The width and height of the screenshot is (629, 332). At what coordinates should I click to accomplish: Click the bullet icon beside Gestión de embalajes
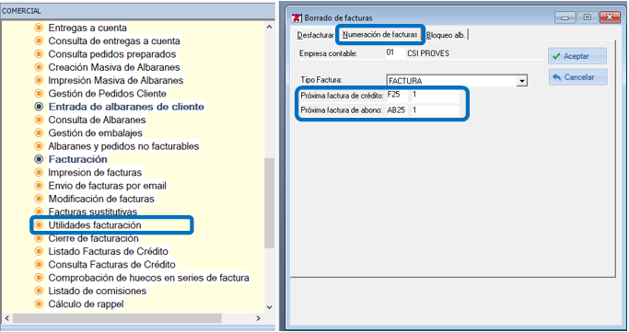39,133
